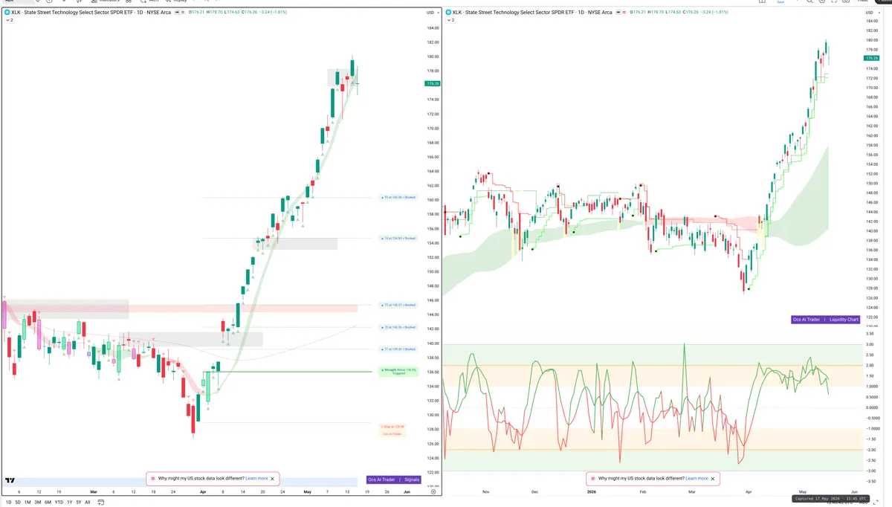Click the T3 at 145.37 Booked label
This screenshot has width=892, height=507.
tap(398, 305)
